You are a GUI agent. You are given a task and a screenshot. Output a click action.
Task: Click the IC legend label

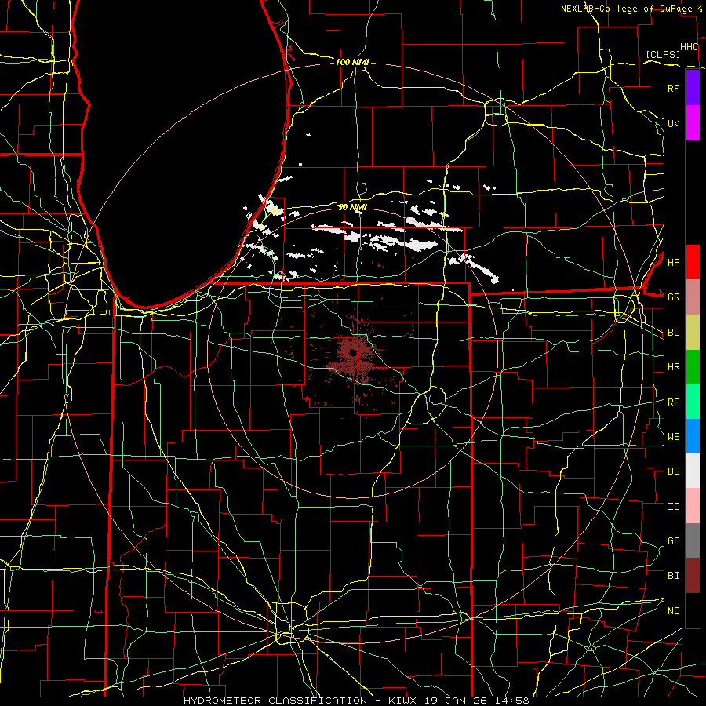673,507
